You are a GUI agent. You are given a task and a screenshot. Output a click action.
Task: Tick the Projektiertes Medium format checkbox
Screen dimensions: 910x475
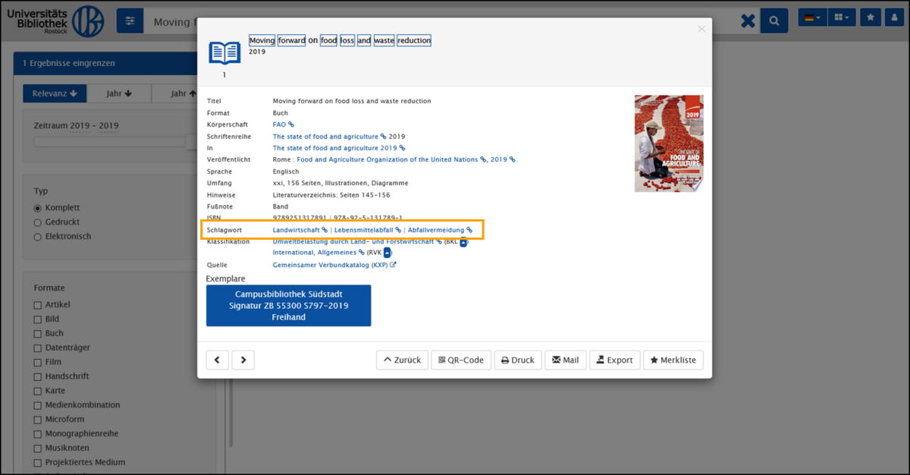[38, 463]
